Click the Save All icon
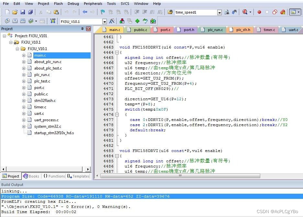This screenshot has width=303, height=217. 30,12
